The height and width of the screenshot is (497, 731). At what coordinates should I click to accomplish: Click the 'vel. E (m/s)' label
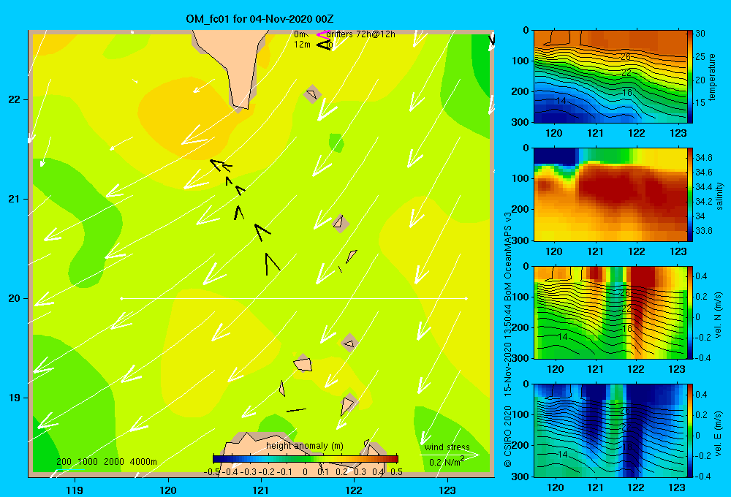[719, 433]
